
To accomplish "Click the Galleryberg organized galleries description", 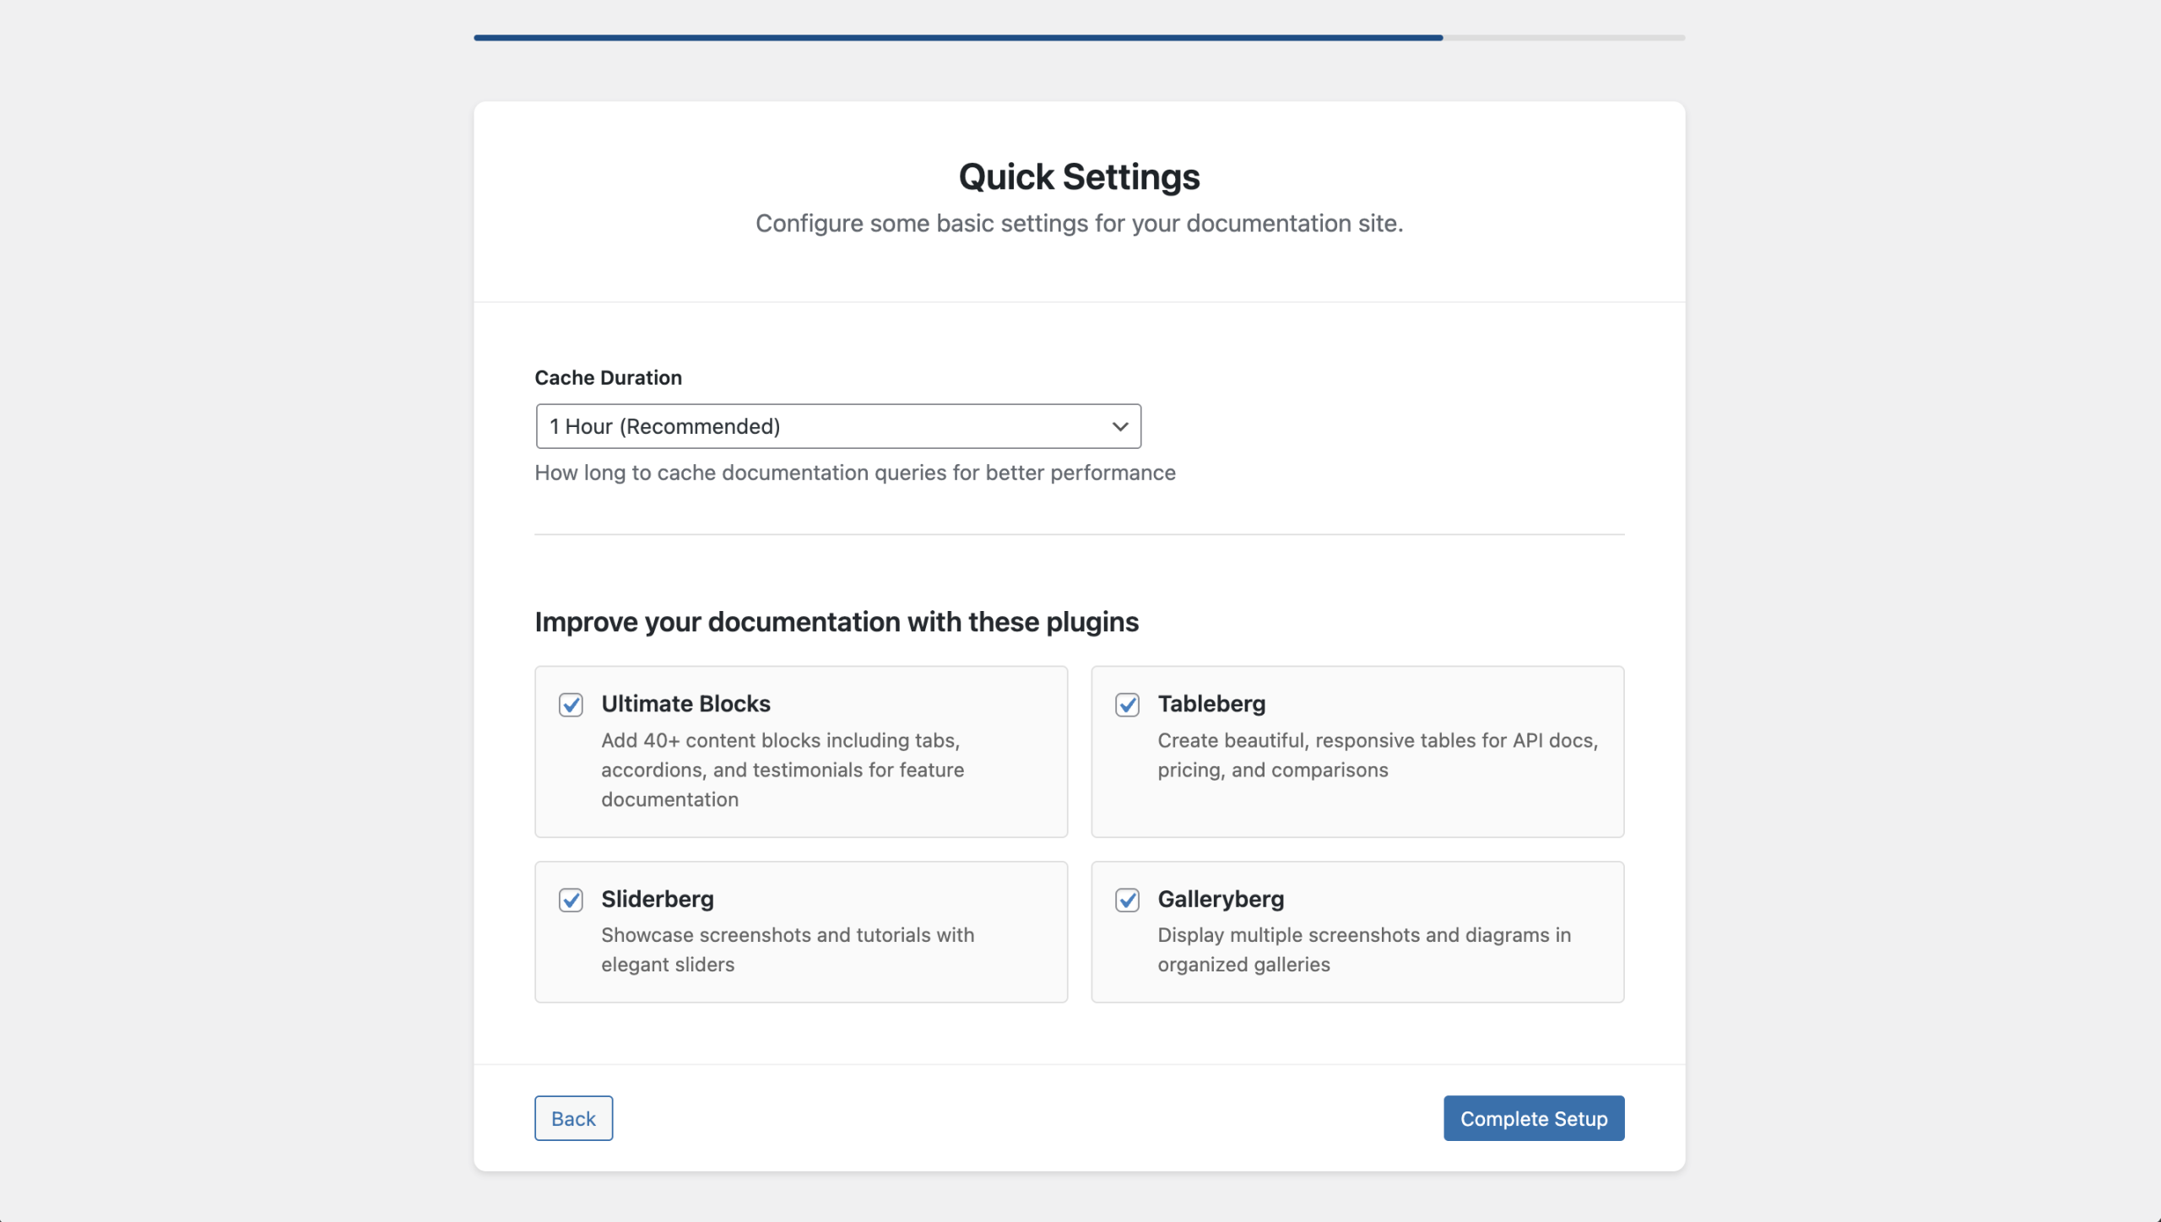I will coord(1363,949).
